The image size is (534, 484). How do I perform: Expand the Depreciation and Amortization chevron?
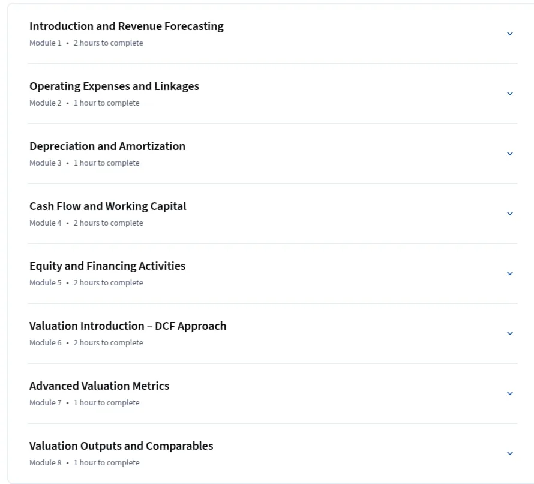[510, 154]
